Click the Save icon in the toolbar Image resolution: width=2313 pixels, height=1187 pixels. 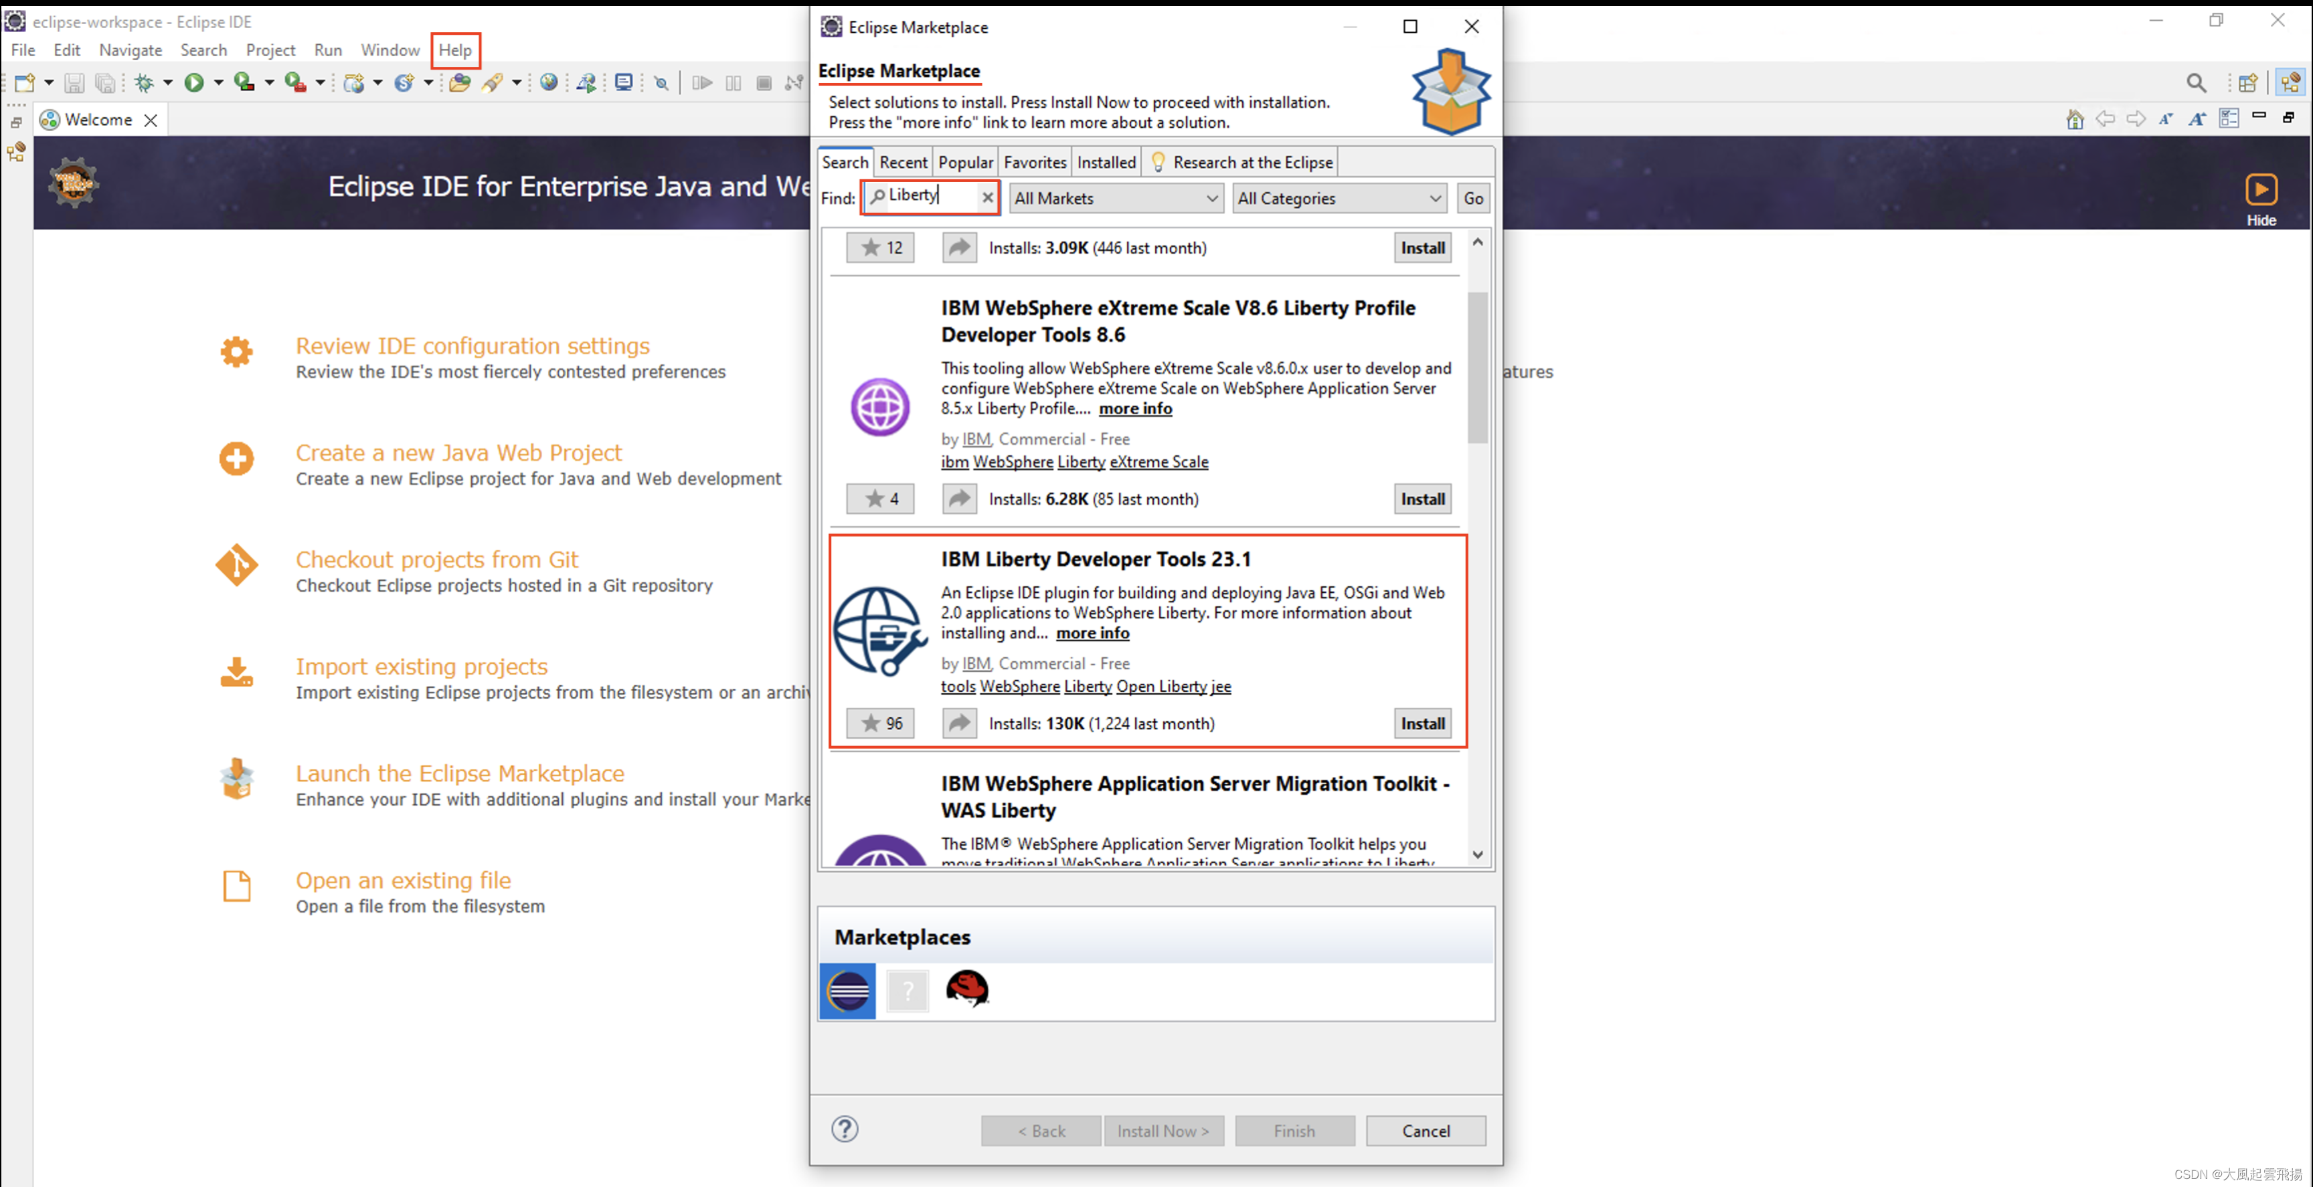(x=74, y=82)
